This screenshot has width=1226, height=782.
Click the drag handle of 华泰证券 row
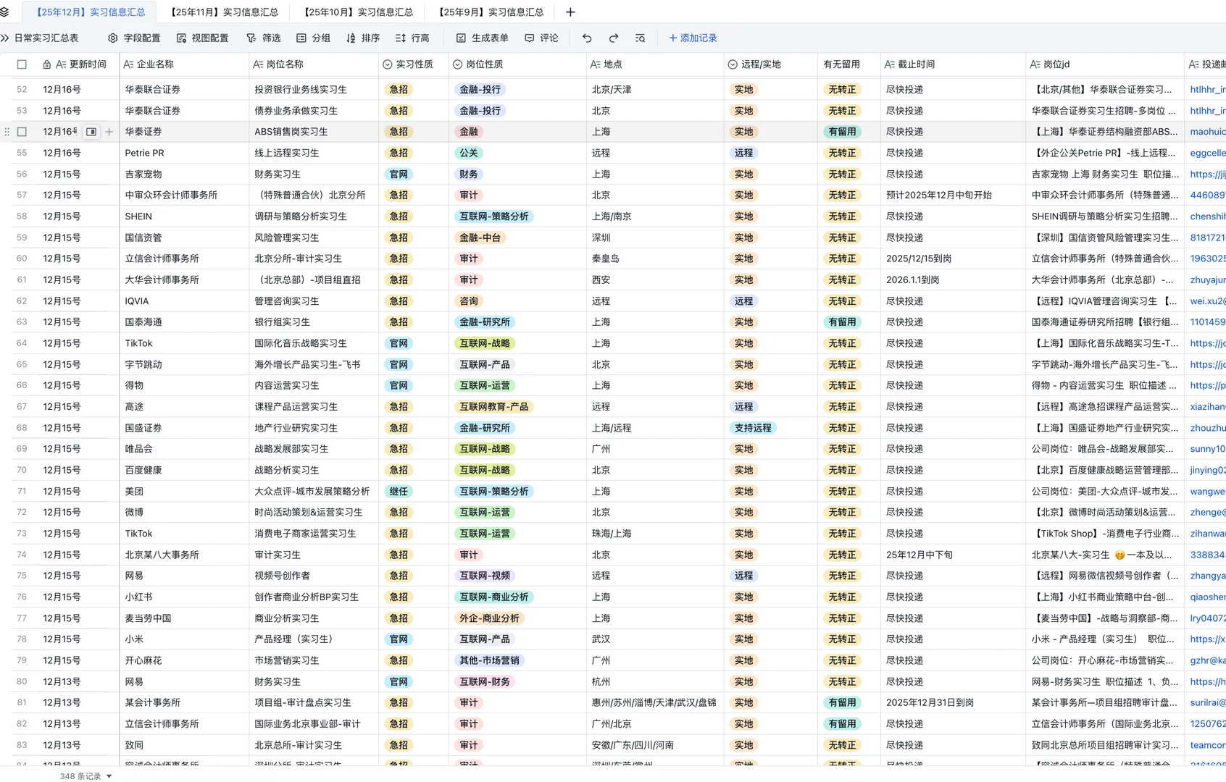tap(7, 132)
